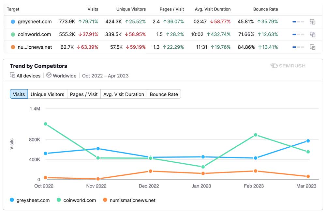Click coinworld.com Nov 2022 data point
Screen dimensions: 326x212
(98, 158)
